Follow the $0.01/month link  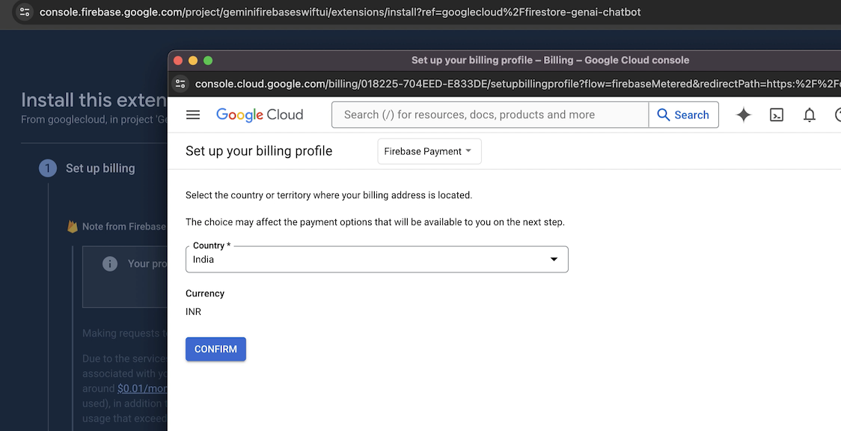click(x=141, y=388)
